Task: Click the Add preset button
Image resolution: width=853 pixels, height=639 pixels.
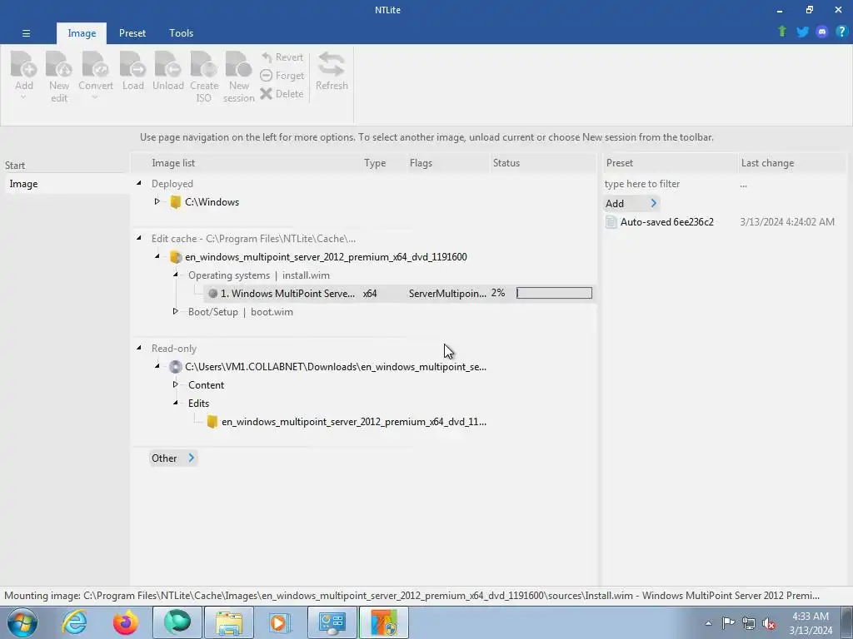Action: coord(631,203)
